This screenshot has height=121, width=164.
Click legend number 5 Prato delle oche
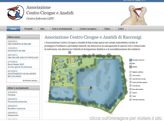(130, 86)
